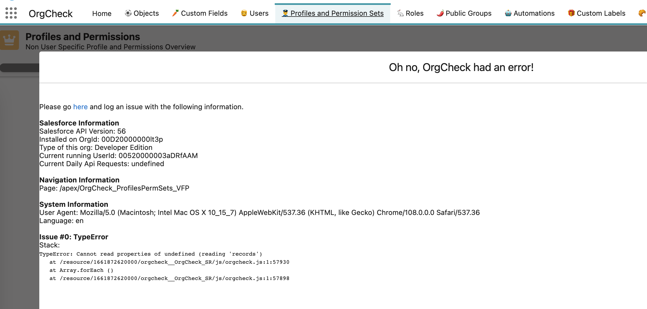Click the OrgCheck logo text
Viewport: 647px width, 309px height.
(50, 13)
